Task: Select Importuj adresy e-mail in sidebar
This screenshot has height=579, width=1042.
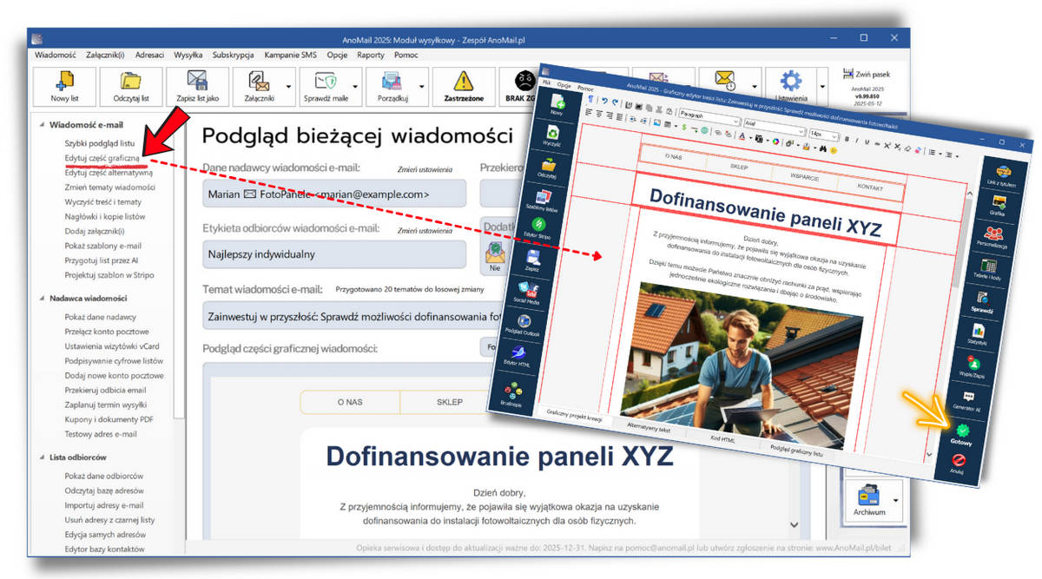Action: coord(104,505)
